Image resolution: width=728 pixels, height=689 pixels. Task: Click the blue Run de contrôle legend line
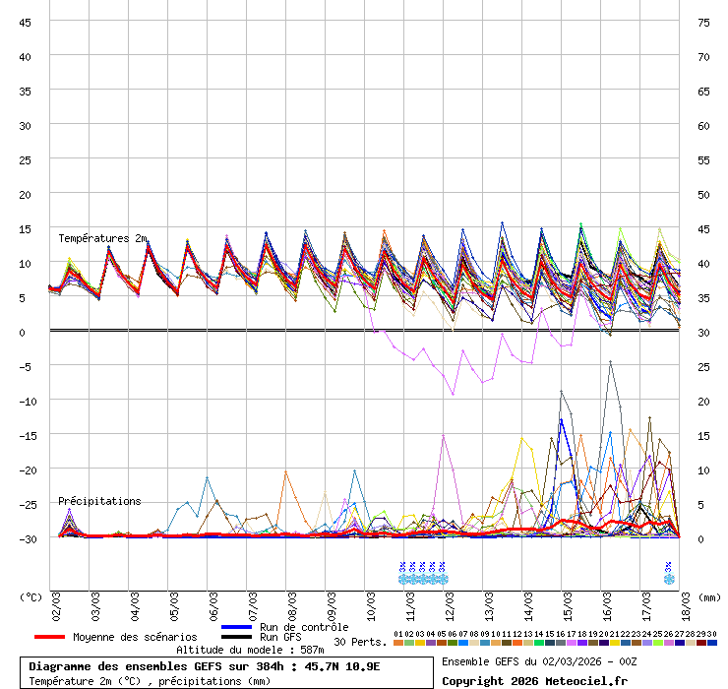coord(237,627)
